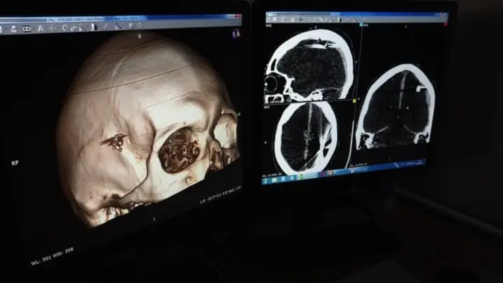
Task: Click the orientation cube in 3D view corner
Action: tap(237, 33)
